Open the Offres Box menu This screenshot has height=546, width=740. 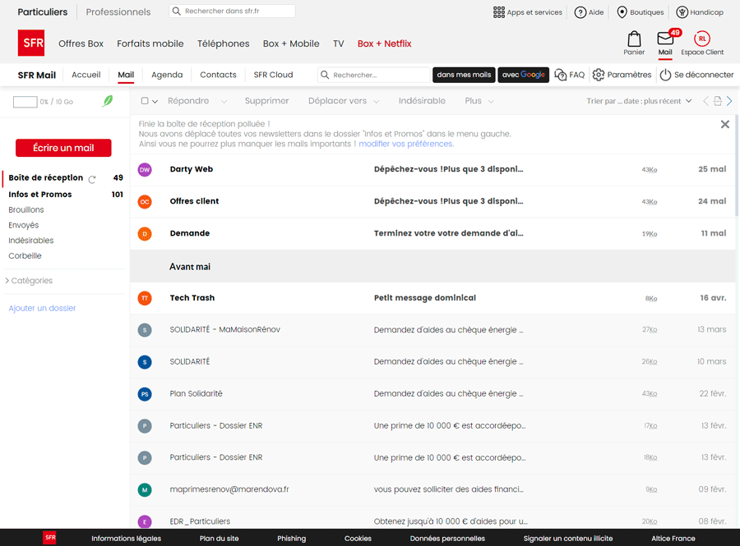[x=81, y=44]
